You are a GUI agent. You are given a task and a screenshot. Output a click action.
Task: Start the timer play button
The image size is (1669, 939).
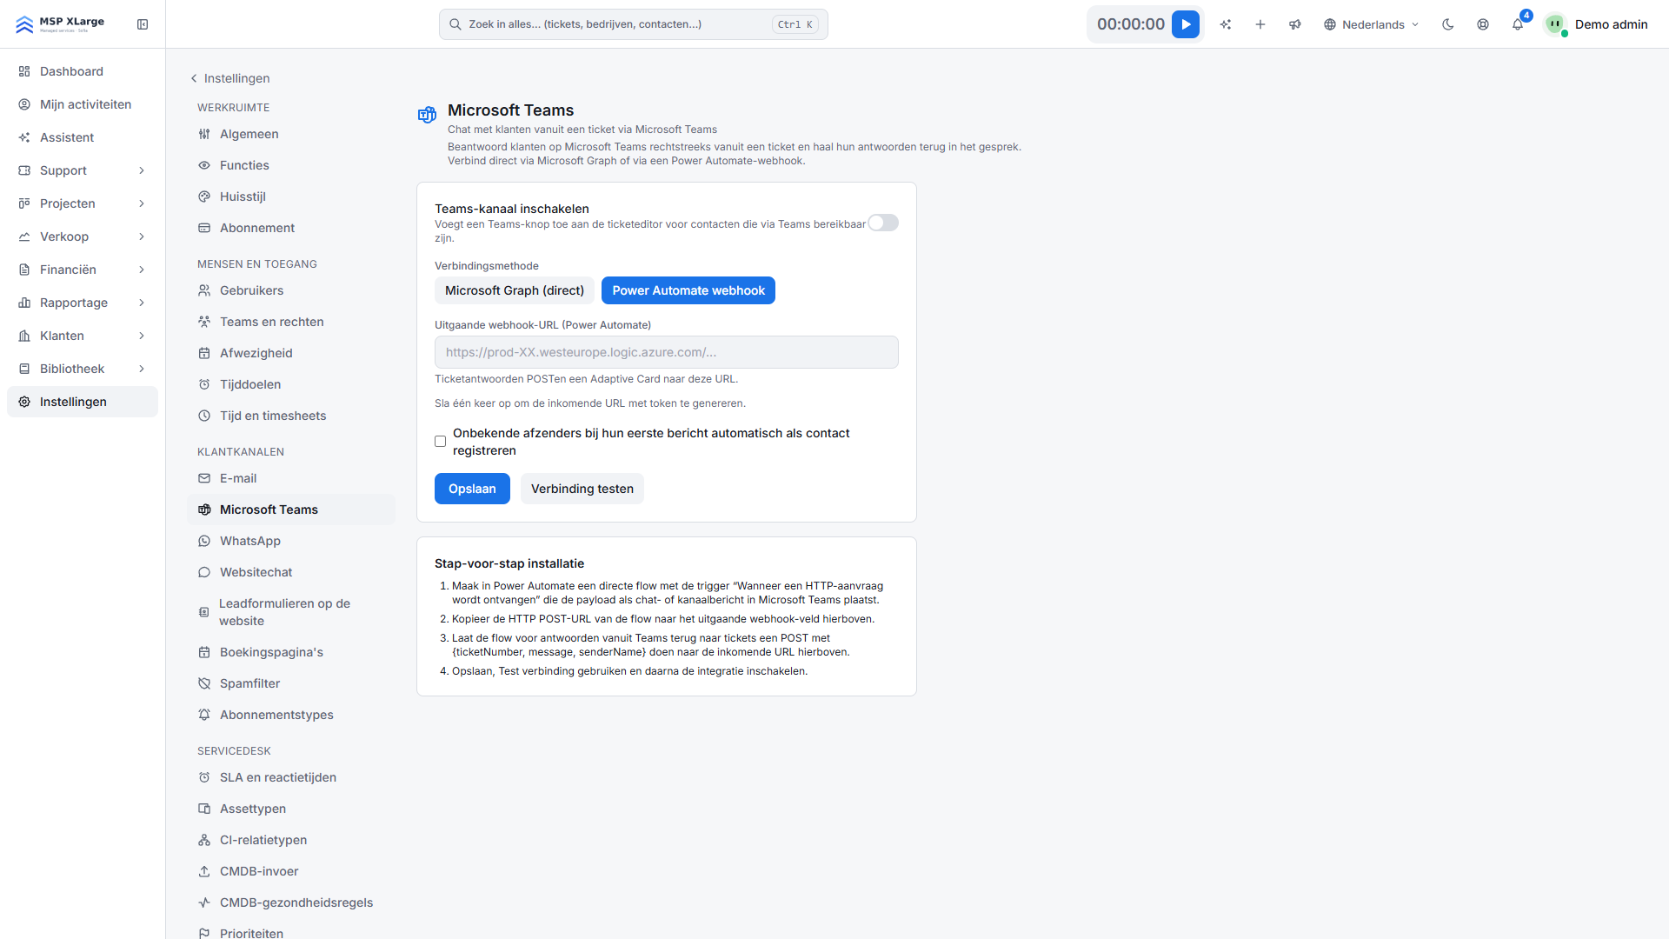(1186, 24)
